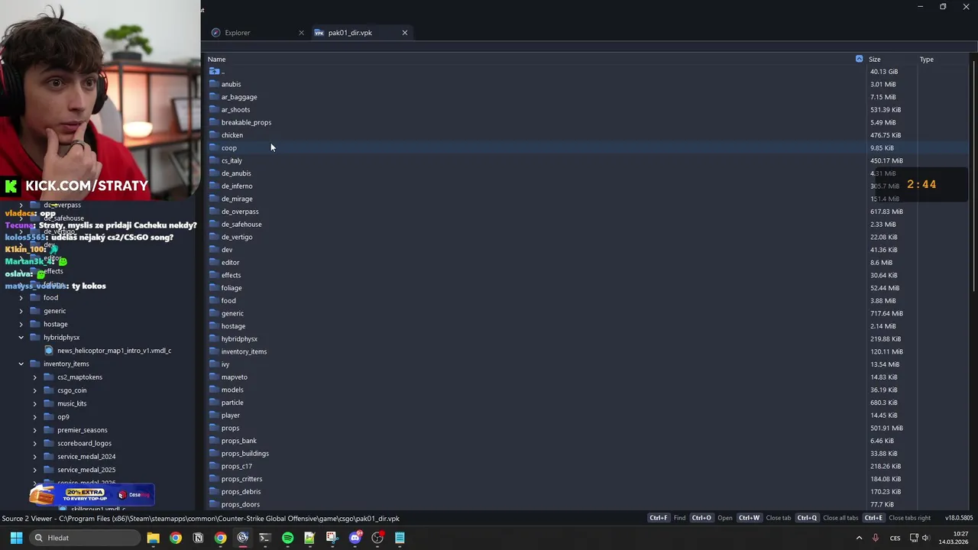Open Notion from the taskbar
The height and width of the screenshot is (550, 978).
[x=198, y=538]
